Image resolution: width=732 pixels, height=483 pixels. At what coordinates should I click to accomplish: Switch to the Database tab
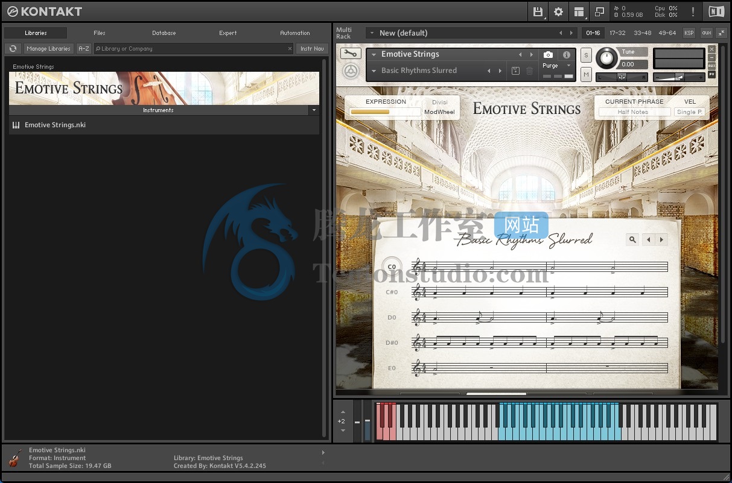pyautogui.click(x=164, y=33)
